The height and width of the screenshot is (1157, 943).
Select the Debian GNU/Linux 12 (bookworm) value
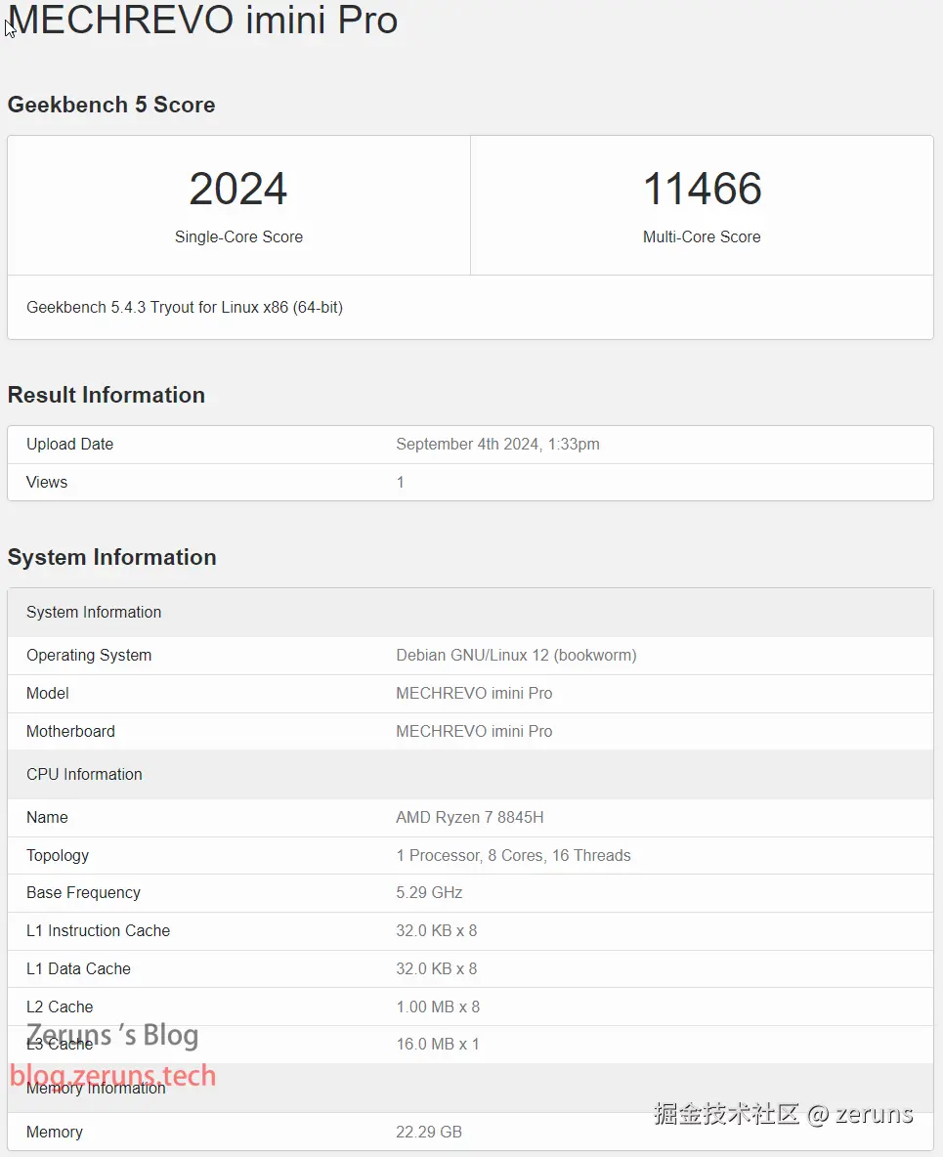click(517, 656)
